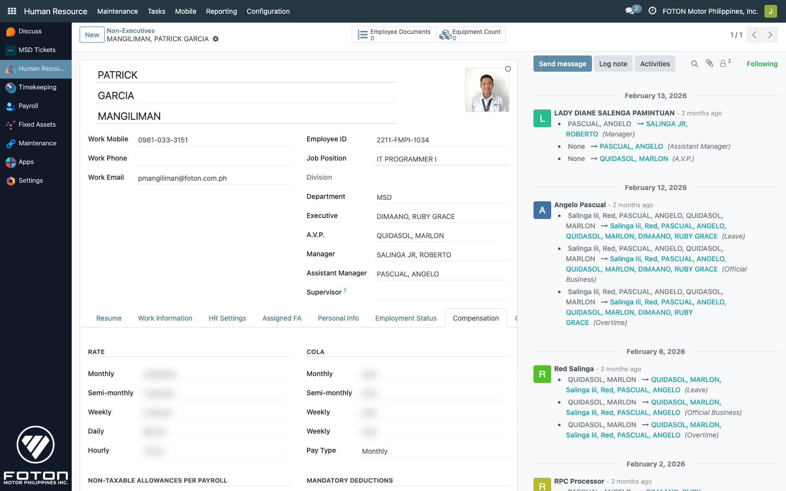
Task: Click the activities clock icon in top bar
Action: coord(652,11)
